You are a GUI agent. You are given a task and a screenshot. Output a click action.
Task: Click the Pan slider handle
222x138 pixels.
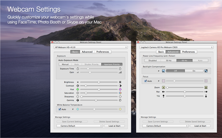click(x=185, y=92)
